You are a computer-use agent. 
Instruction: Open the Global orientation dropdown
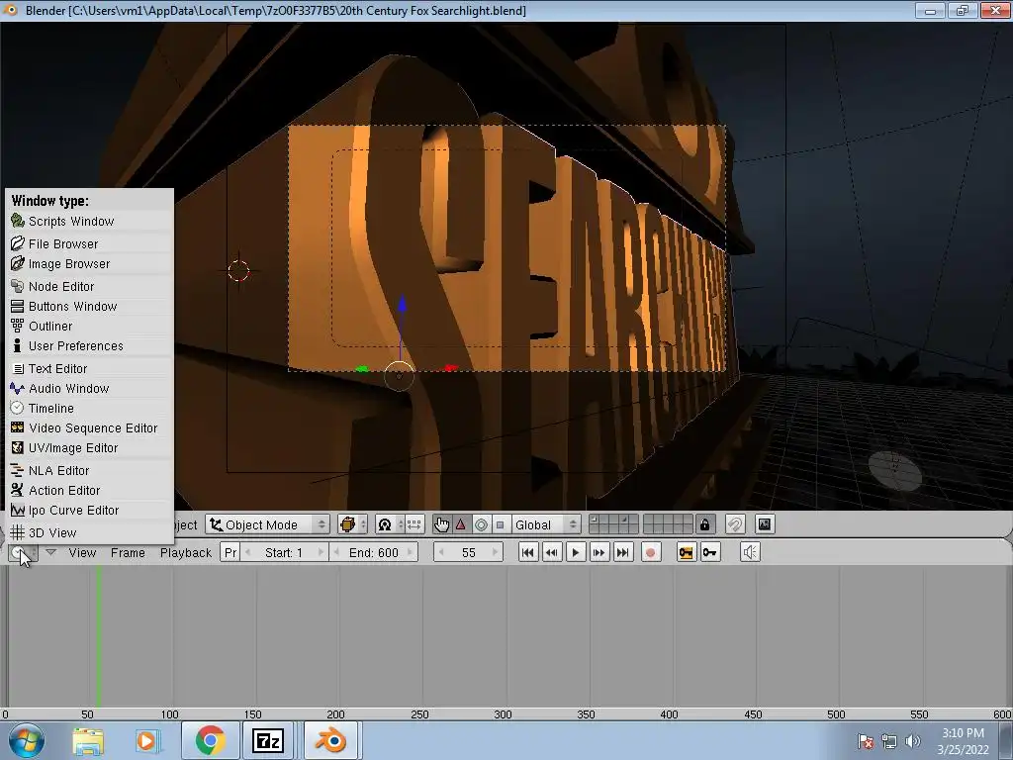[545, 524]
